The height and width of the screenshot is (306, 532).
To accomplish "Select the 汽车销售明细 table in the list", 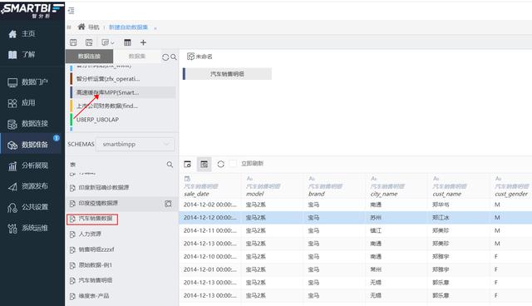I will point(96,280).
